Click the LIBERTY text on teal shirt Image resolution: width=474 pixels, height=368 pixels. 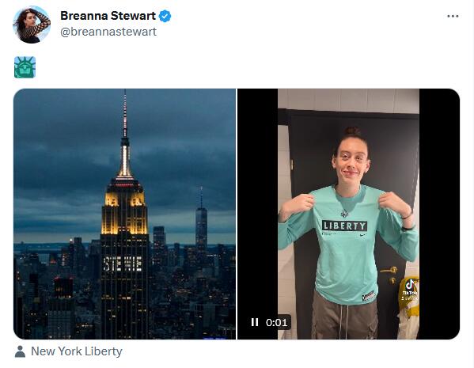coord(344,226)
